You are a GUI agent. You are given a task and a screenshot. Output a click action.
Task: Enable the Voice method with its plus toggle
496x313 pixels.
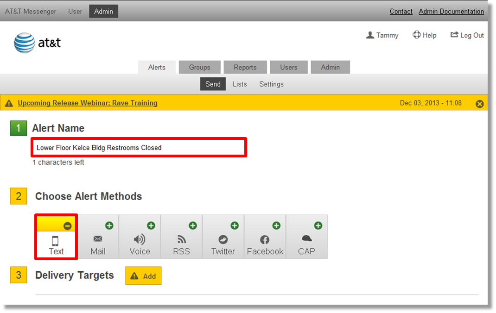151,225
